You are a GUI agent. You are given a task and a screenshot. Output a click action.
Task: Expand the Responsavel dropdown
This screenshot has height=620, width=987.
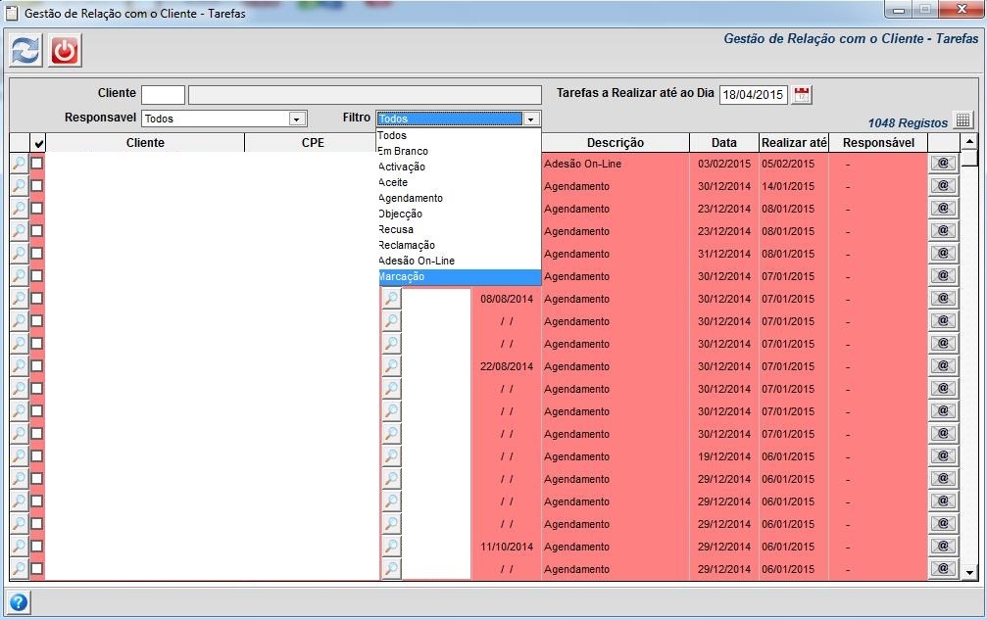(295, 119)
